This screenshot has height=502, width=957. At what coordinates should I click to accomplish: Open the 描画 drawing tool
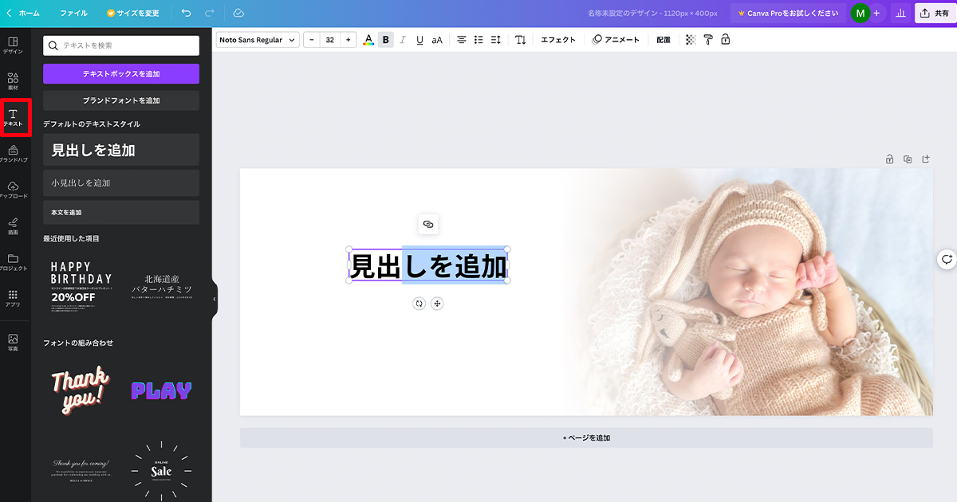14,227
